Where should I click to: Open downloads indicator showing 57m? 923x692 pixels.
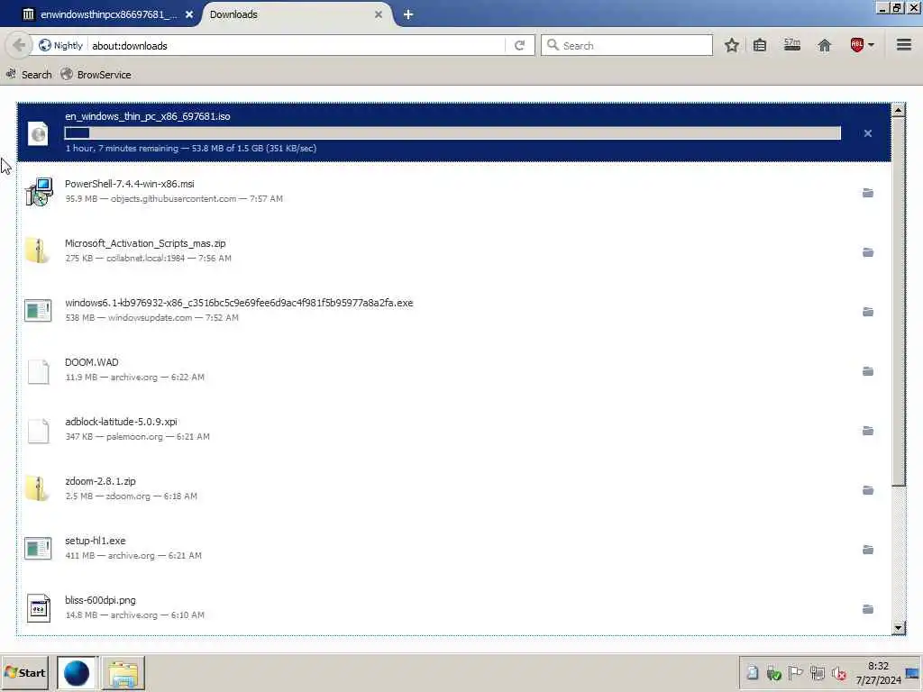click(x=792, y=45)
